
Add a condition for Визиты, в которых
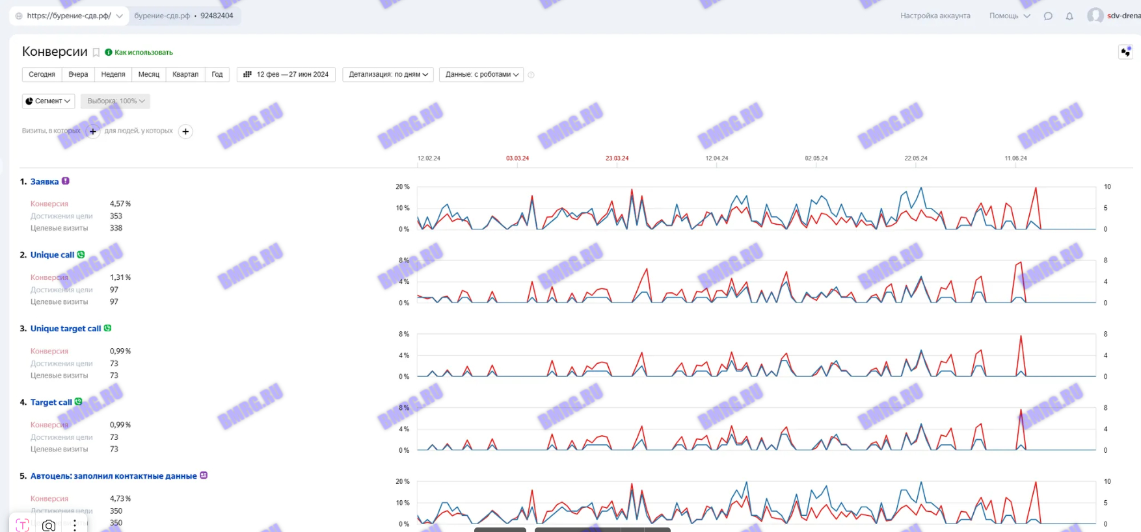click(x=93, y=132)
